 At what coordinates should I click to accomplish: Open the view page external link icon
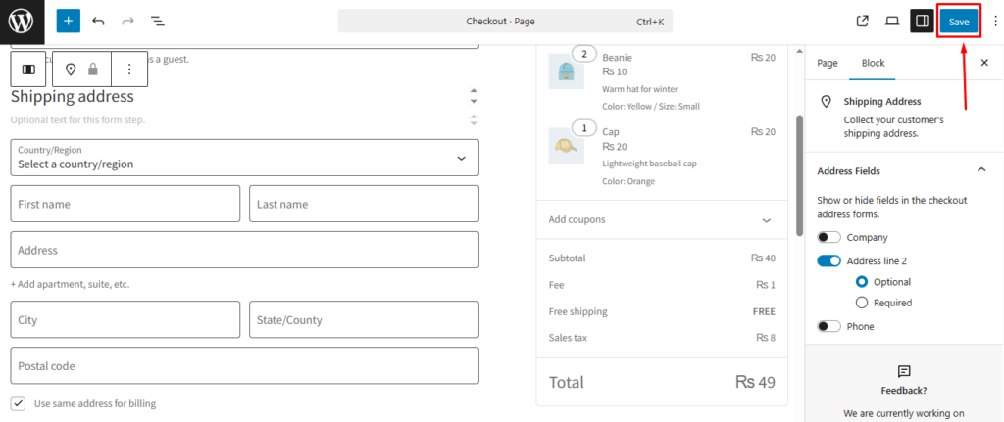863,21
